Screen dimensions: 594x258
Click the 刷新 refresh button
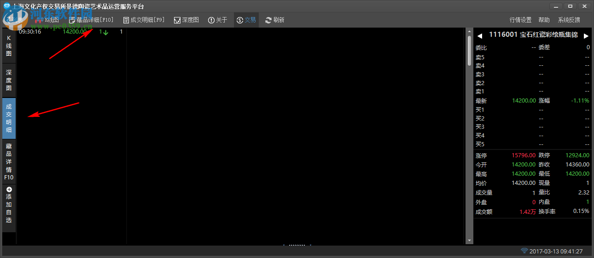(275, 20)
